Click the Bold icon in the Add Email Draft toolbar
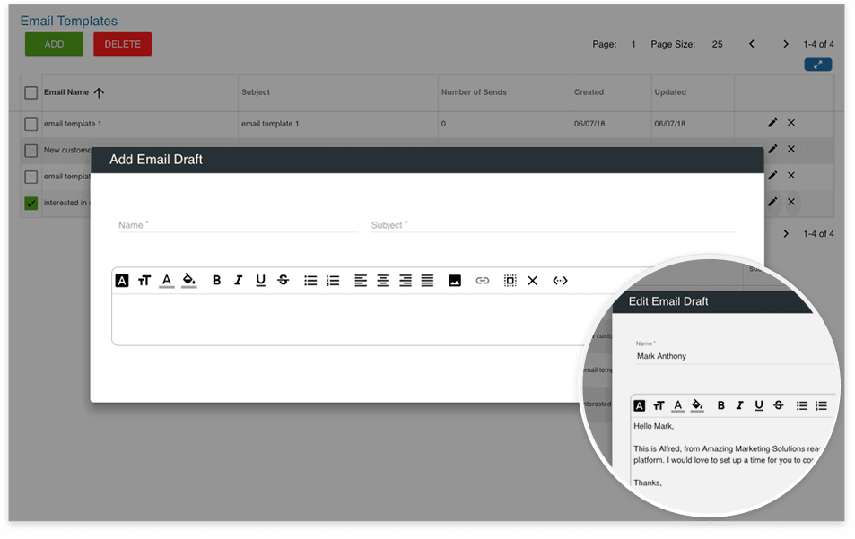 pyautogui.click(x=216, y=281)
